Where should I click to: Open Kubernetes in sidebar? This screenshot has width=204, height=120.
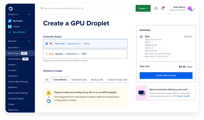click(x=13, y=76)
